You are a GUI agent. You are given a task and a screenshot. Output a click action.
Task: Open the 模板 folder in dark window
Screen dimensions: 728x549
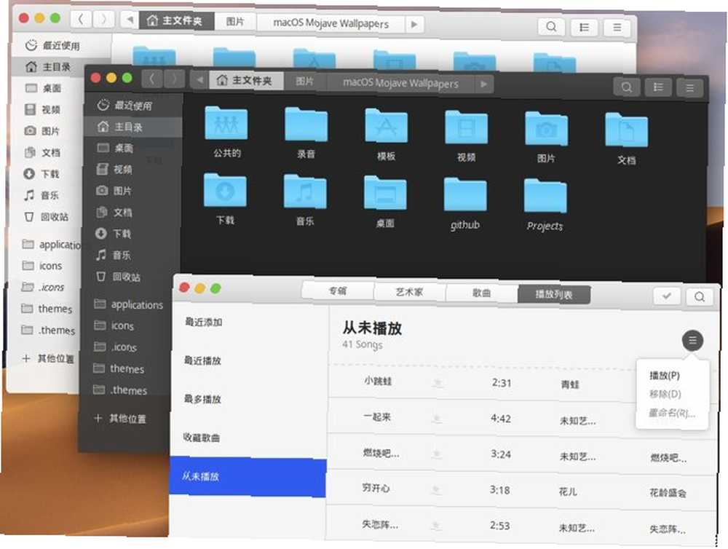(x=387, y=126)
